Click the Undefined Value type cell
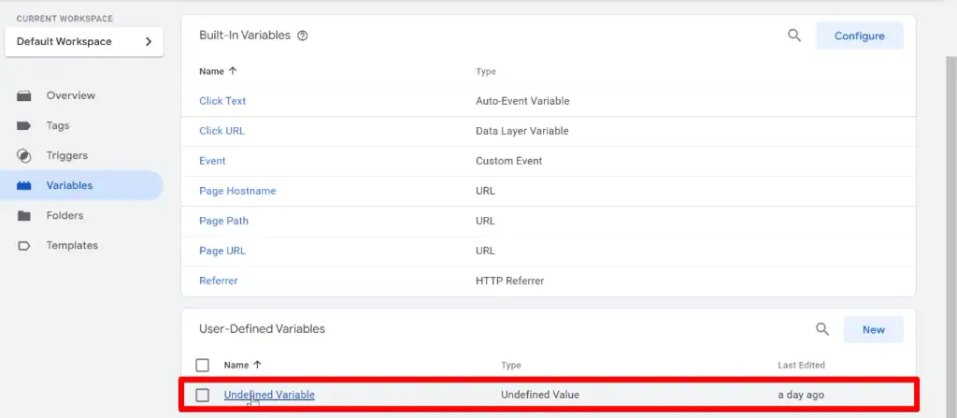This screenshot has height=418, width=957. click(x=540, y=395)
